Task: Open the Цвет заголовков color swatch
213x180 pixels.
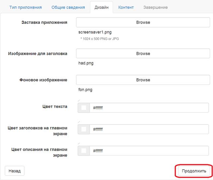Action: [x=84, y=129]
